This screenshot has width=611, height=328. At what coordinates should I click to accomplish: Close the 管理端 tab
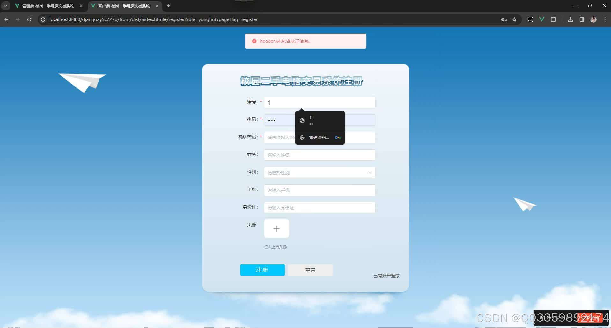click(81, 6)
